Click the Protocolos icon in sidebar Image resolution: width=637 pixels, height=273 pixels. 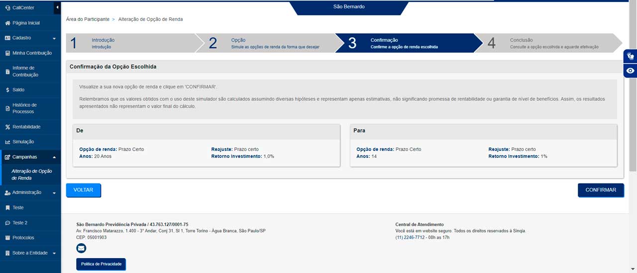pyautogui.click(x=7, y=238)
